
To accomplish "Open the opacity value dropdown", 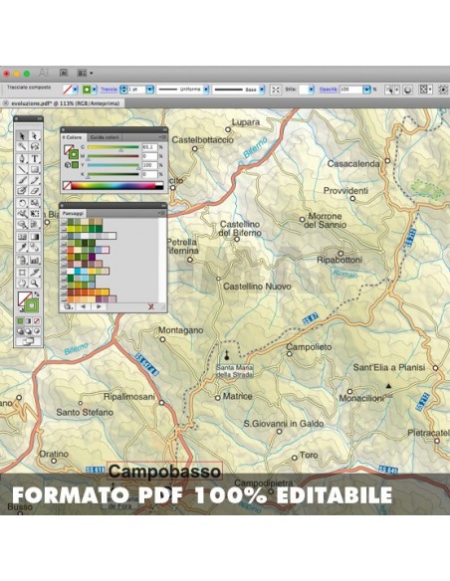I will [x=366, y=90].
